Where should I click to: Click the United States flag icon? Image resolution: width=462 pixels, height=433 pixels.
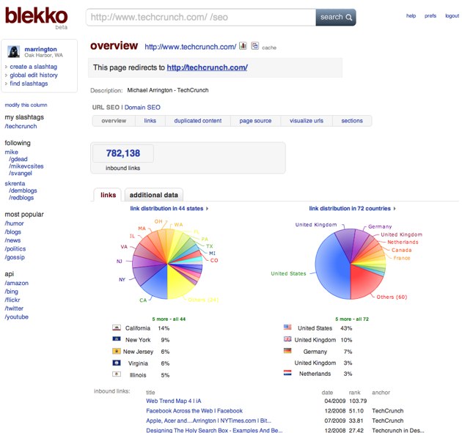click(287, 327)
